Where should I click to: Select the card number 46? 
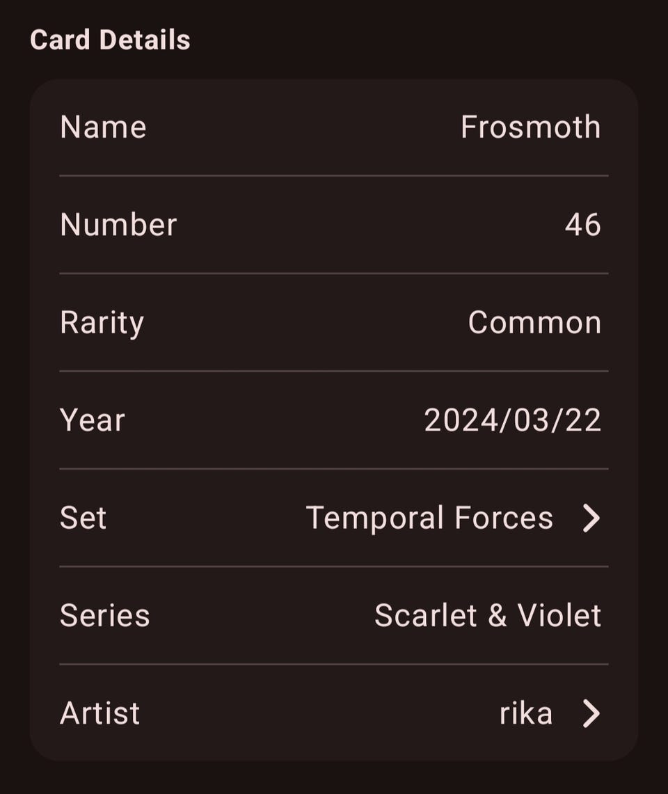coord(582,225)
